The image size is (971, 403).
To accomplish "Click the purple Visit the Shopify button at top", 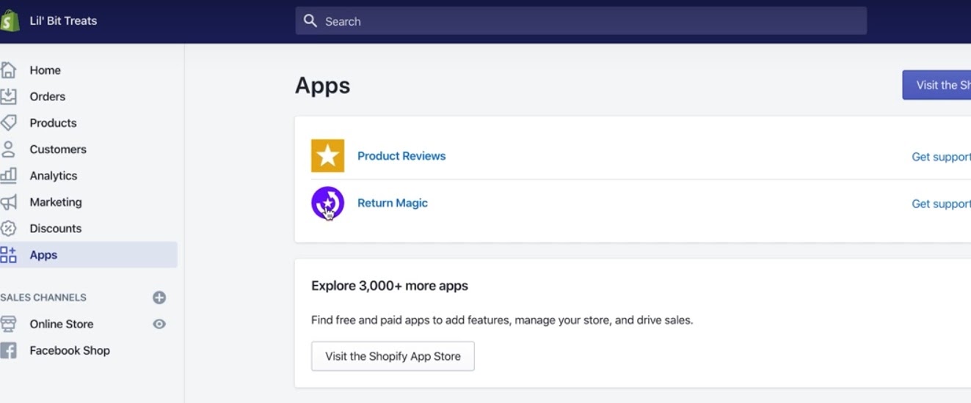I will point(937,85).
